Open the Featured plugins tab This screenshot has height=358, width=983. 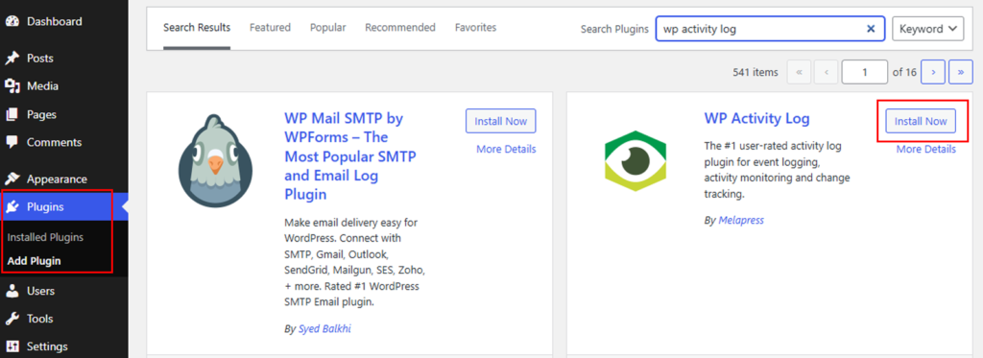click(270, 28)
